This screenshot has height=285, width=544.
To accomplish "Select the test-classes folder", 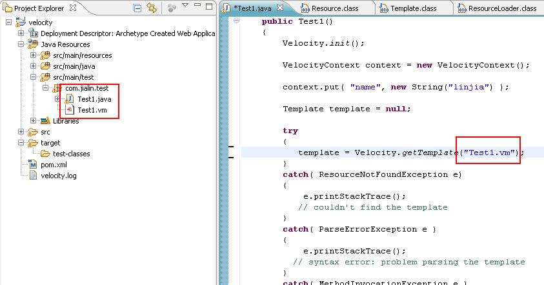I will (71, 154).
